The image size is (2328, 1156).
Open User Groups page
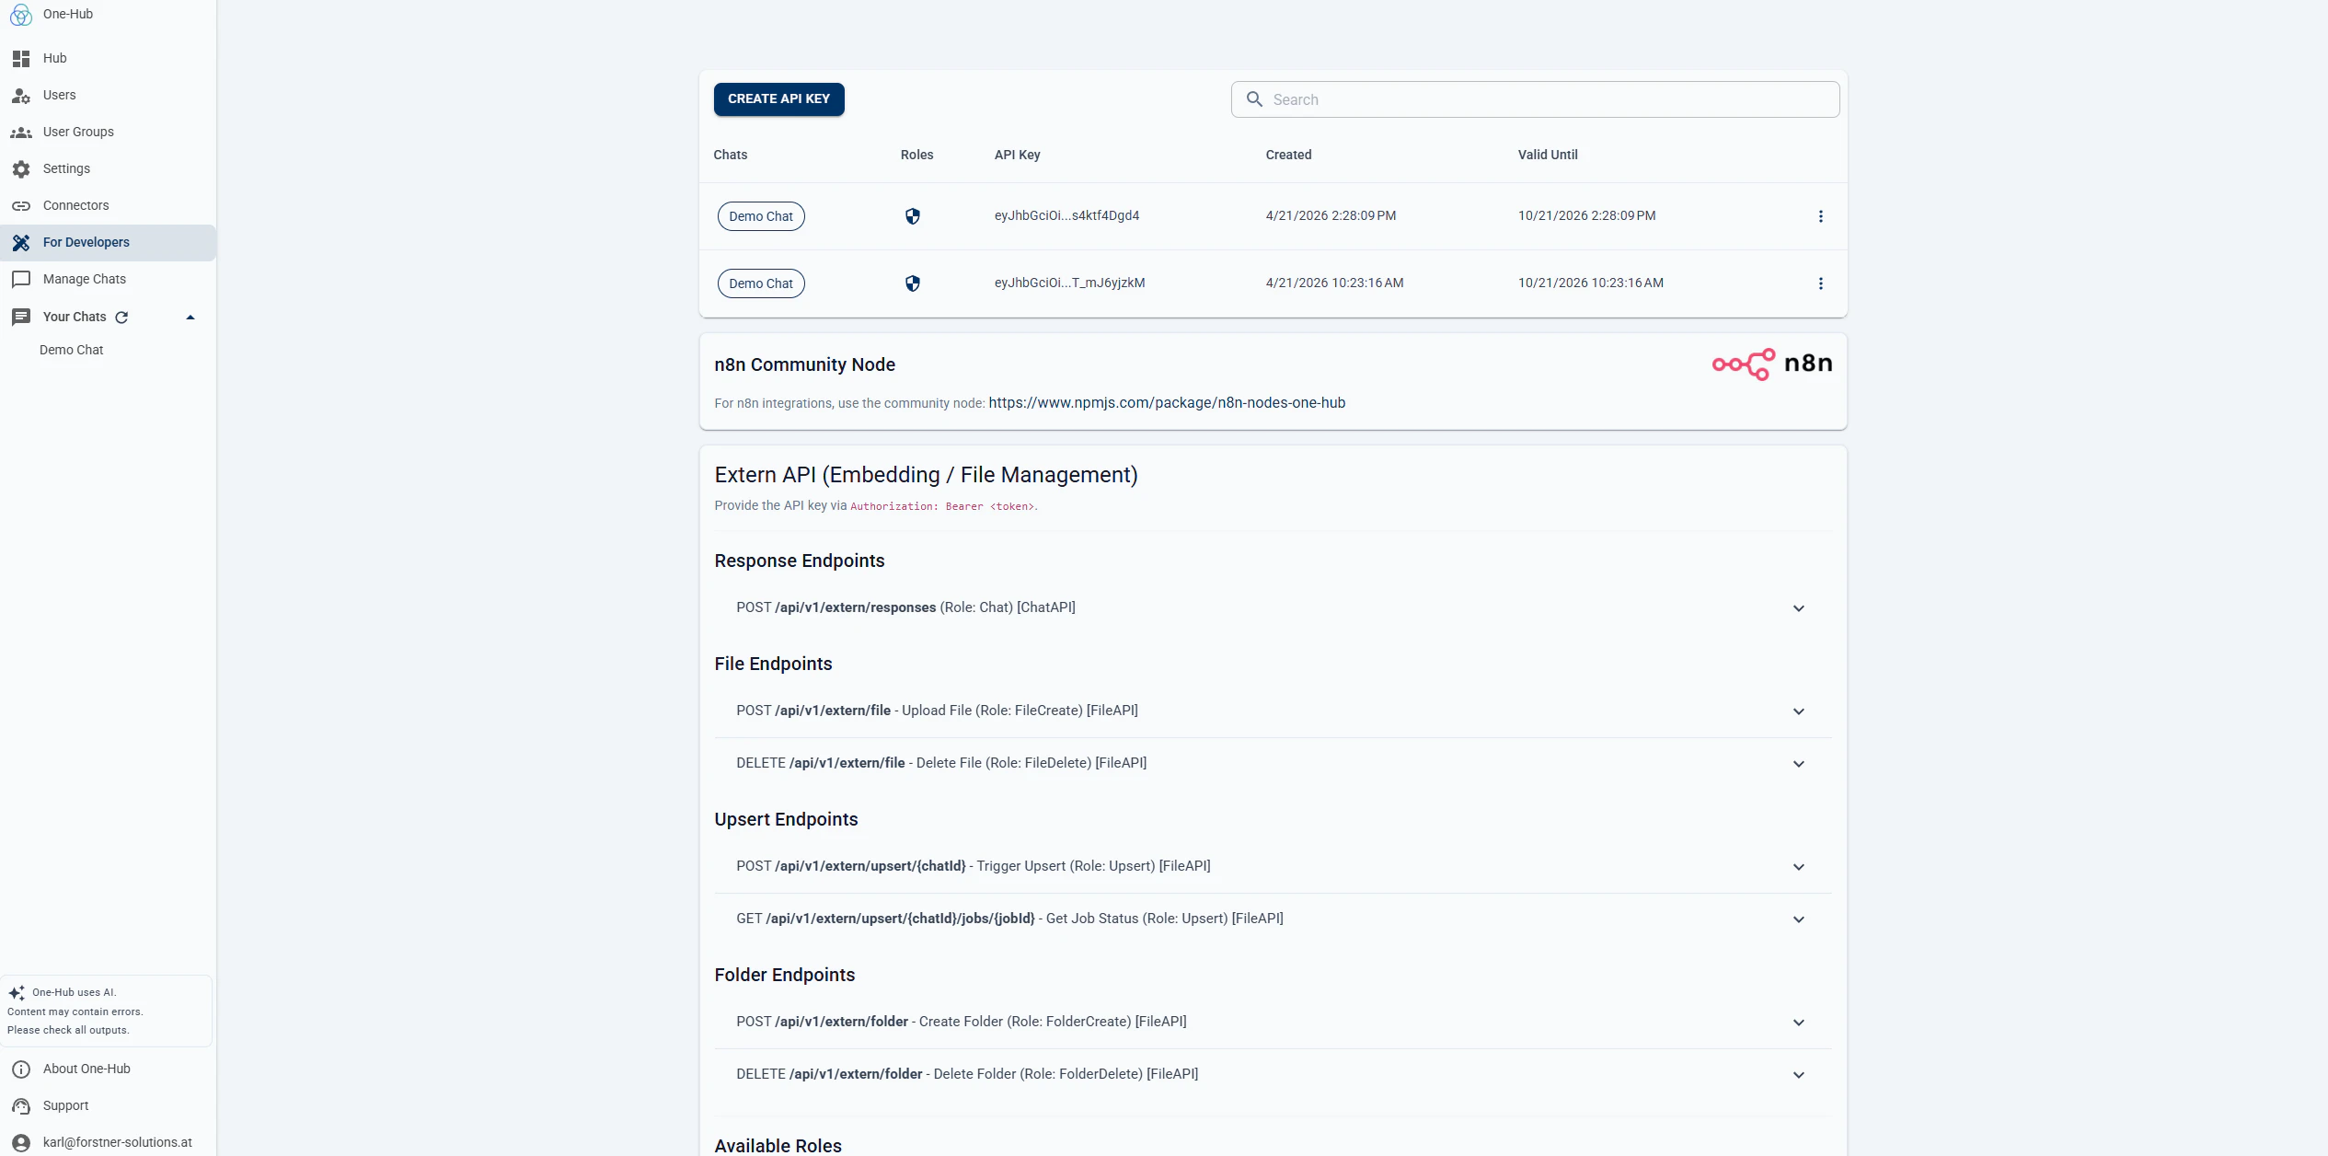pos(109,133)
